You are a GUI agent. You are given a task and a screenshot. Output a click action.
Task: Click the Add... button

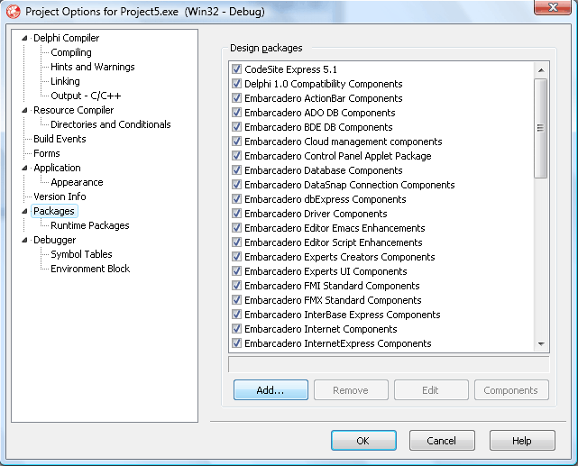271,390
